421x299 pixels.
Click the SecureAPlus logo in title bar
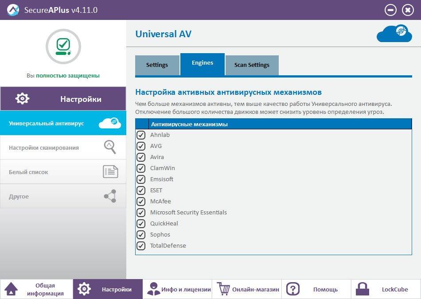coord(13,10)
